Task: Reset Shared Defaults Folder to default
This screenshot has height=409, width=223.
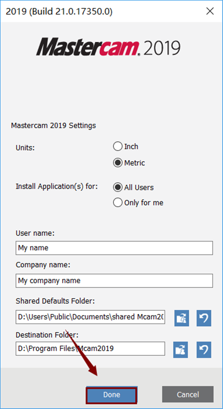Action: click(204, 318)
